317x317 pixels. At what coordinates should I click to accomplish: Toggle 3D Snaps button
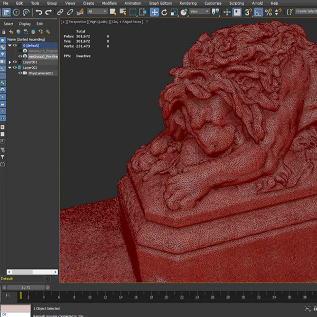click(x=248, y=12)
